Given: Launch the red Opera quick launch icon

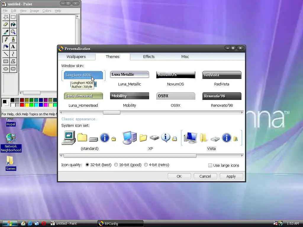Looking at the screenshot, I should coord(44,223).
